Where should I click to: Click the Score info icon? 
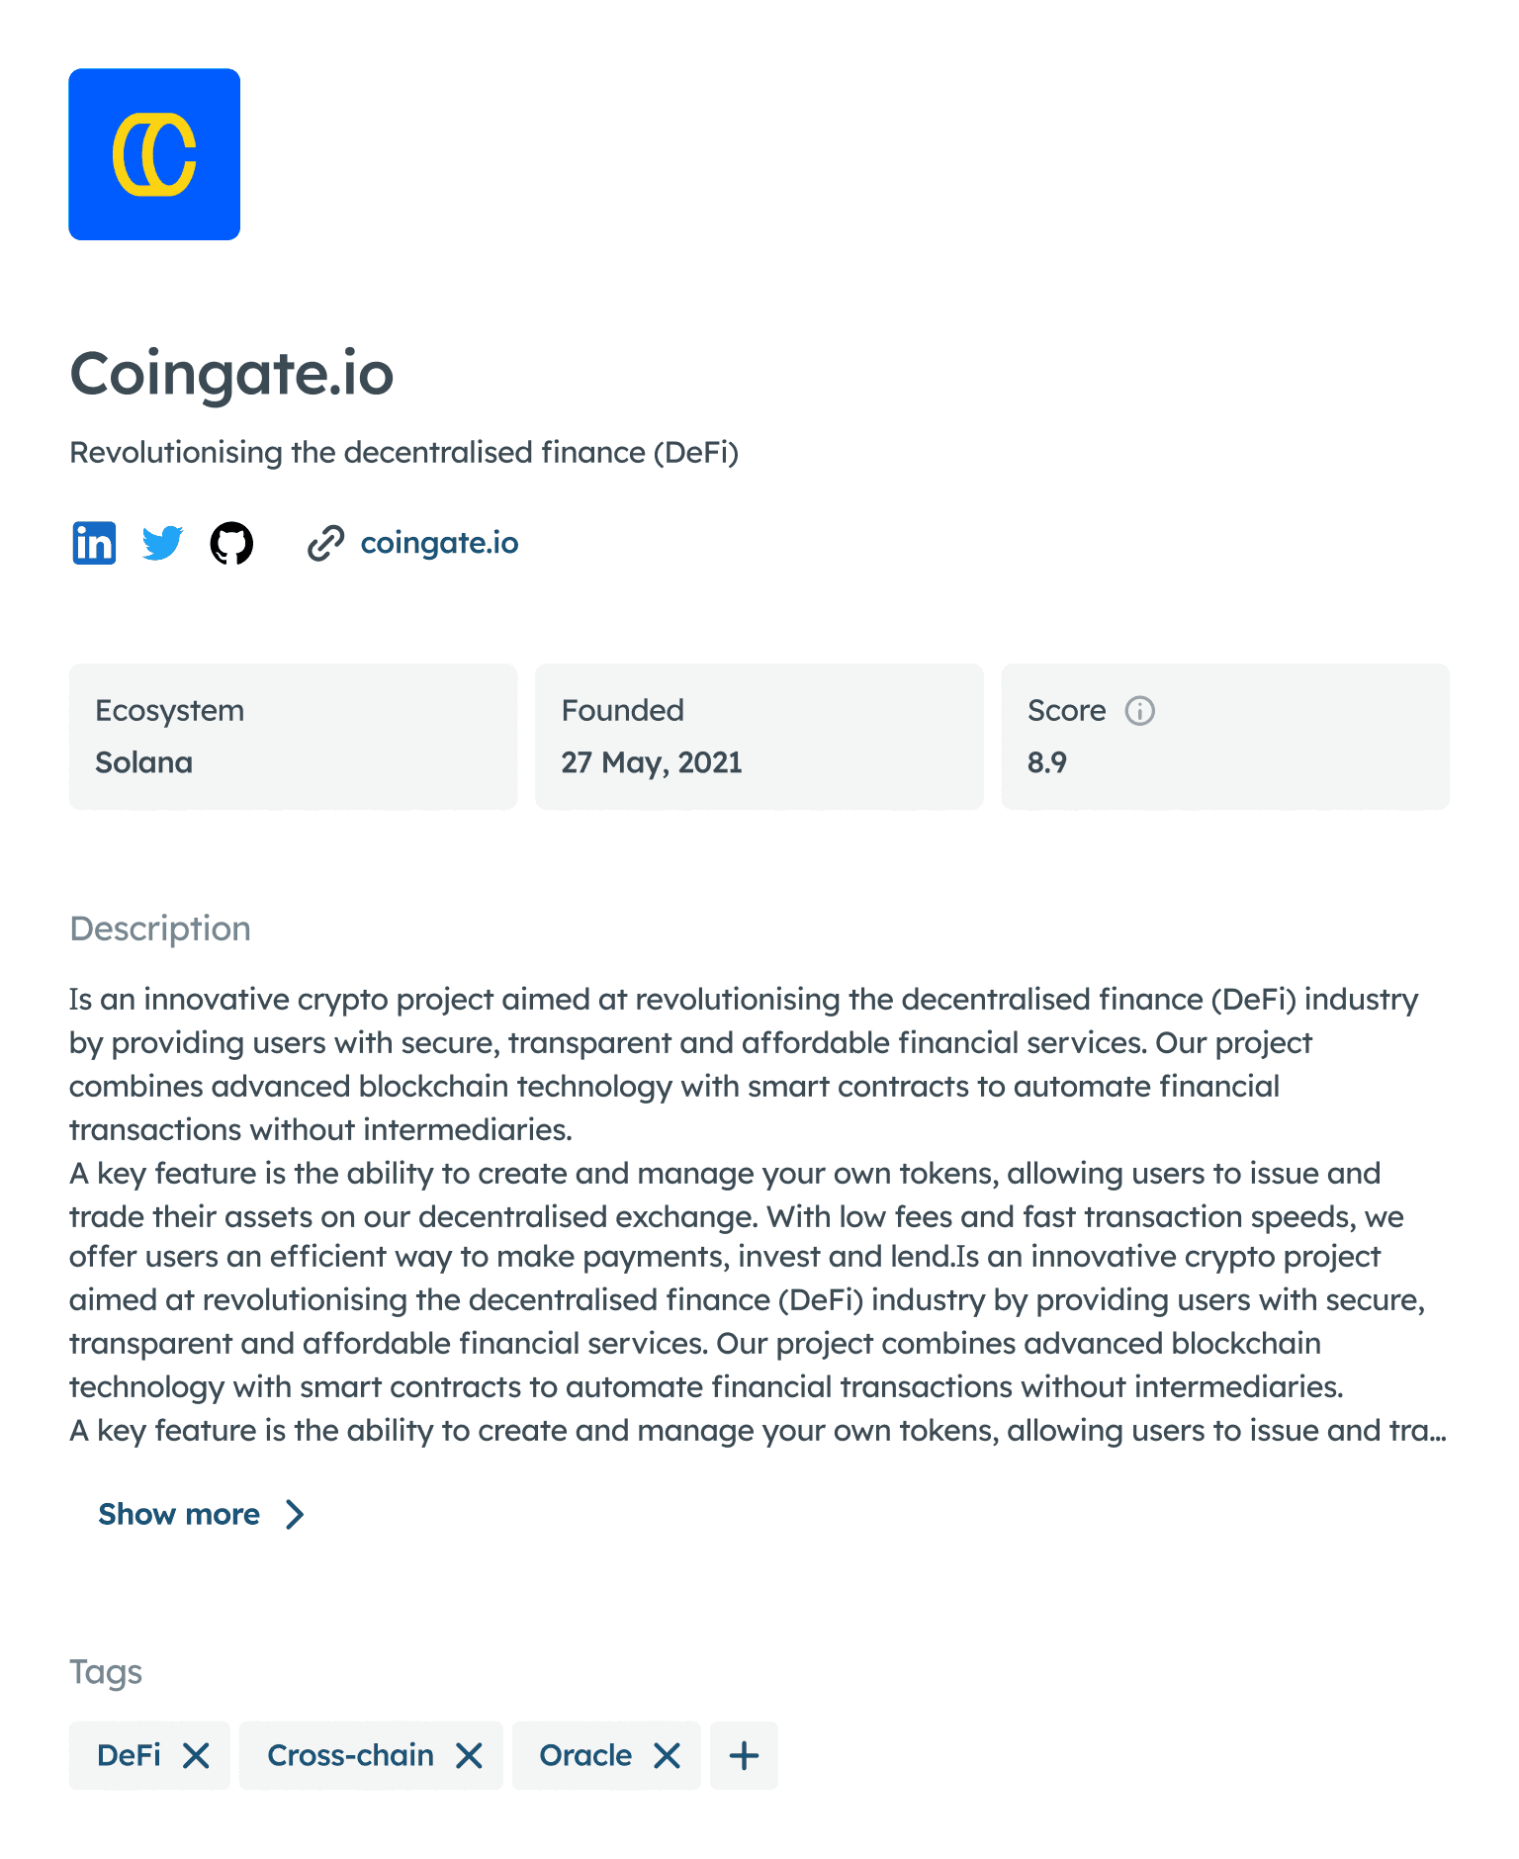[x=1139, y=711]
